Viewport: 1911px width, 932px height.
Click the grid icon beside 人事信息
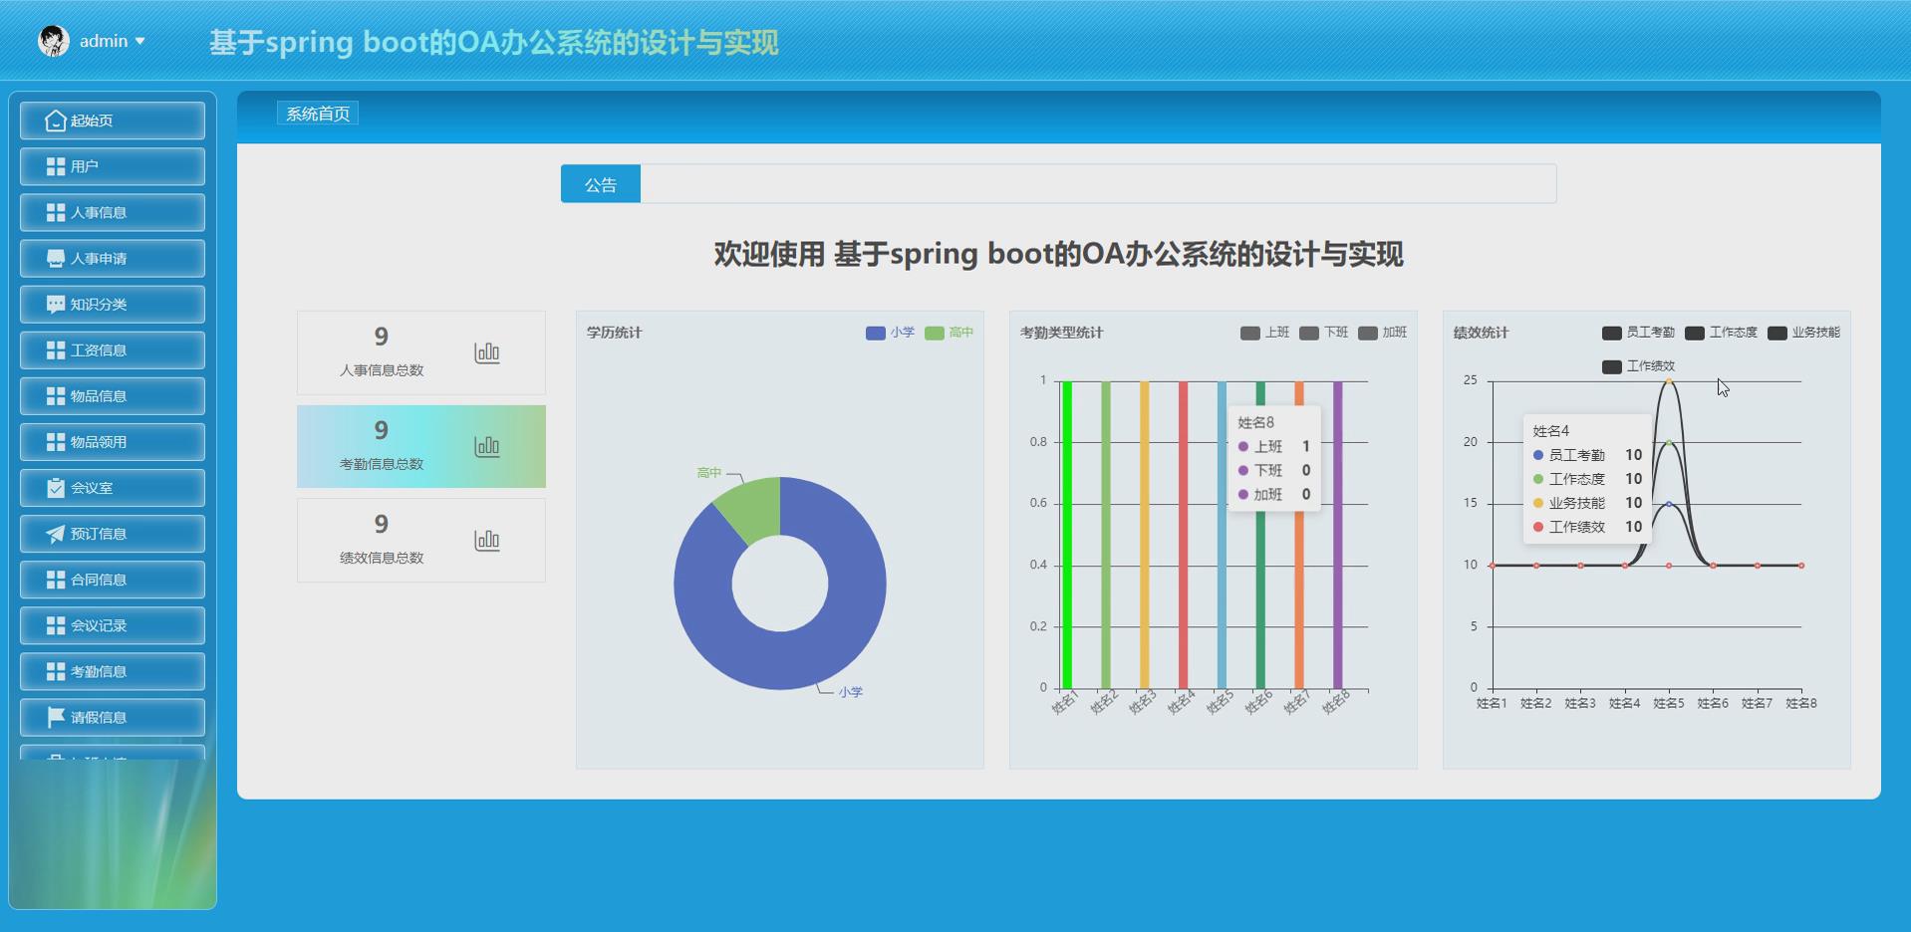pyautogui.click(x=56, y=212)
